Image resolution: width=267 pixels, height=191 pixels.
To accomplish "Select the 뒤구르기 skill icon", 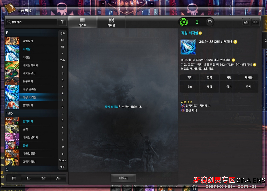I will (12, 81).
